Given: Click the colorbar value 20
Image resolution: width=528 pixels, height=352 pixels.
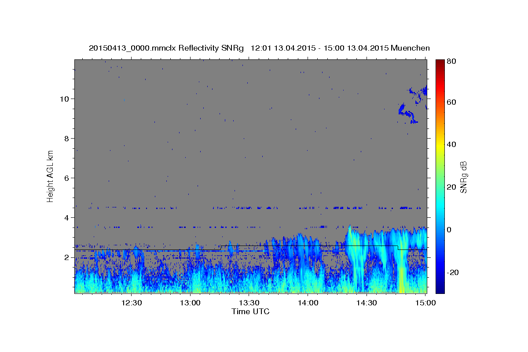Looking at the screenshot, I should click(452, 187).
